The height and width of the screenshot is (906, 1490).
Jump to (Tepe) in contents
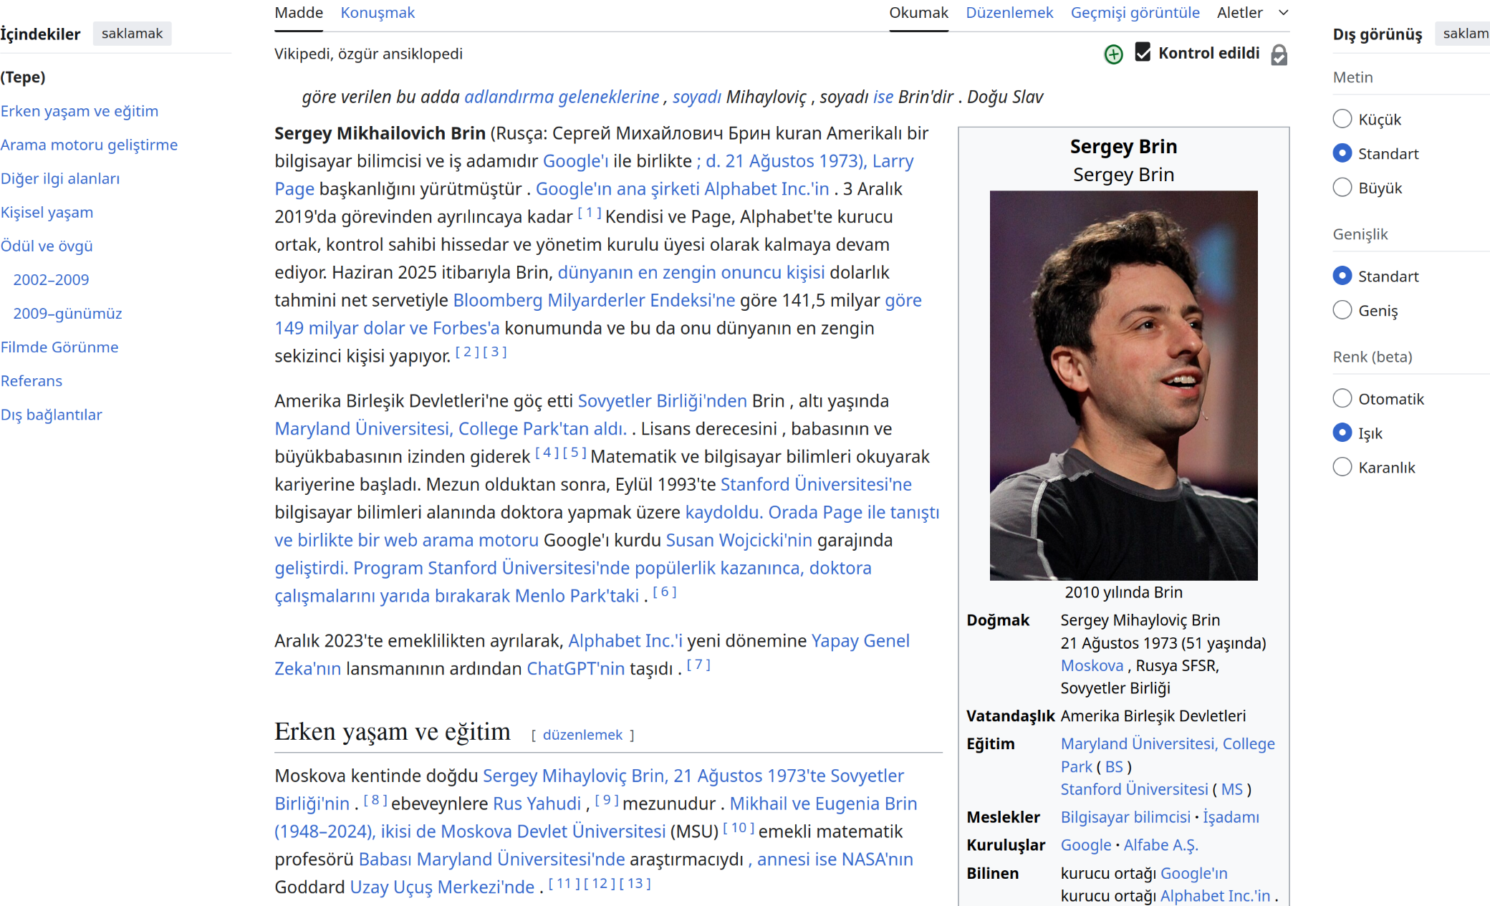point(23,77)
